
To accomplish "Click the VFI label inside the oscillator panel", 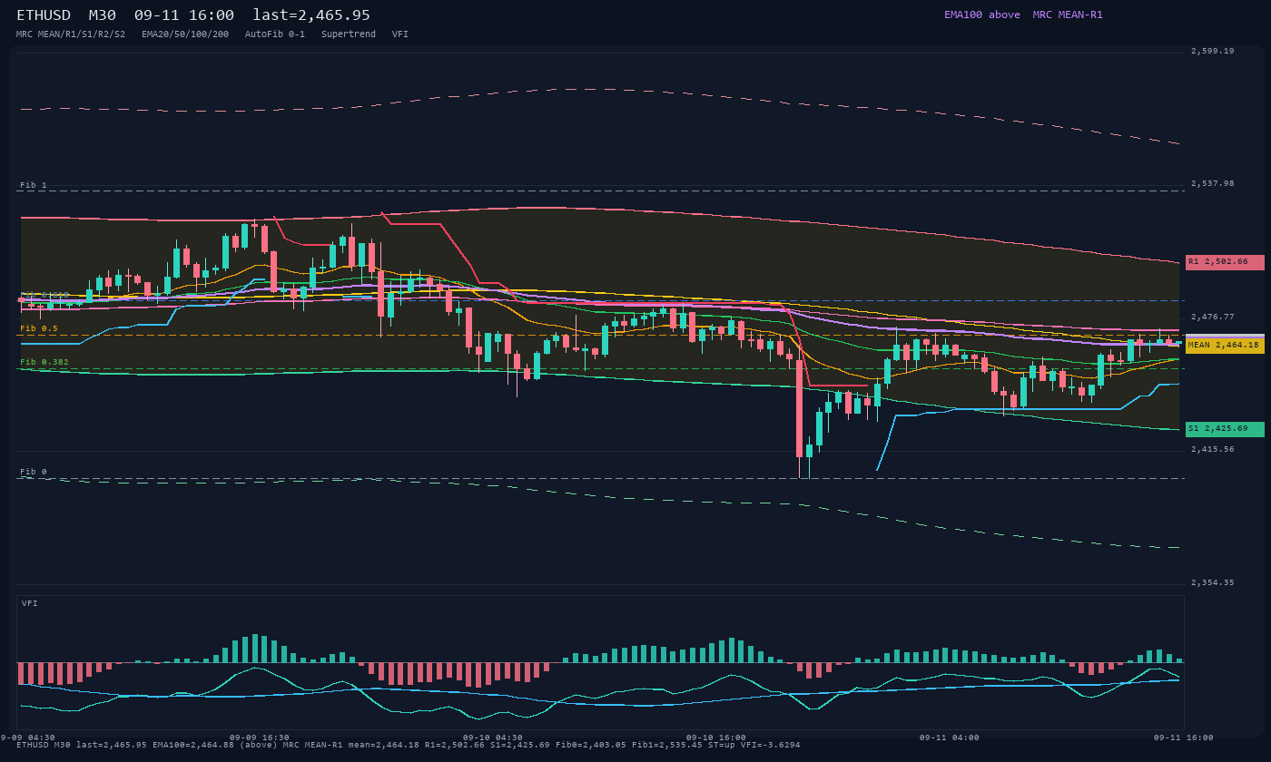I will pyautogui.click(x=30, y=604).
